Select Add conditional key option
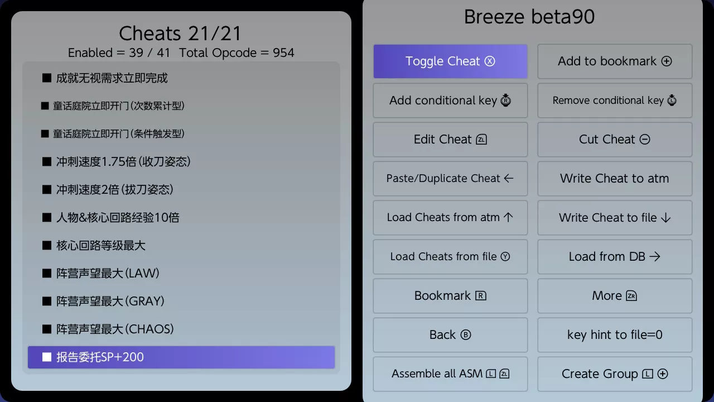The width and height of the screenshot is (714, 402). (x=450, y=100)
